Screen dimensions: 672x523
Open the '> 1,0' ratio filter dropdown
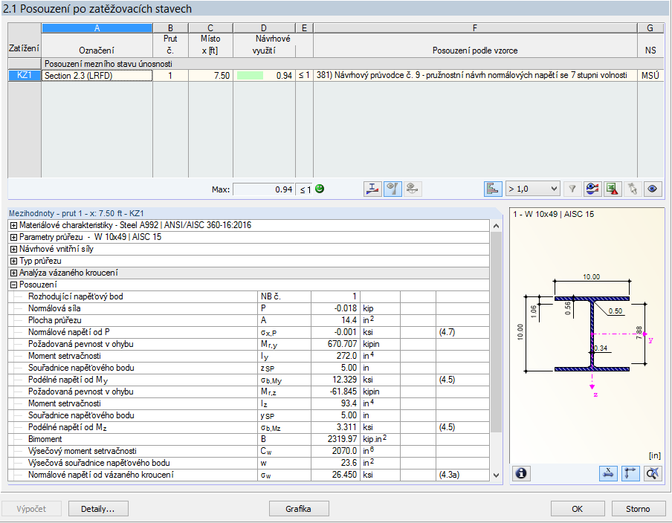point(532,189)
